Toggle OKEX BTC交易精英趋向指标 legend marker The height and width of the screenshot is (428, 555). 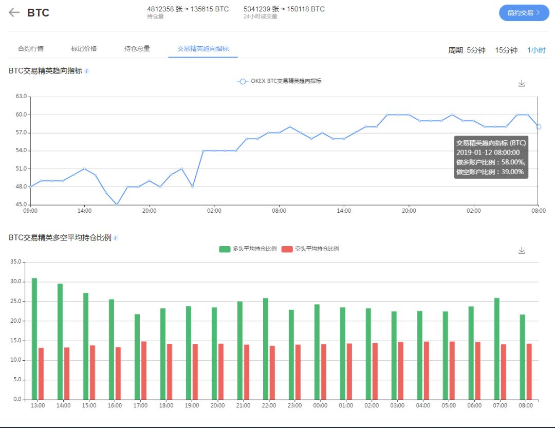pos(243,82)
